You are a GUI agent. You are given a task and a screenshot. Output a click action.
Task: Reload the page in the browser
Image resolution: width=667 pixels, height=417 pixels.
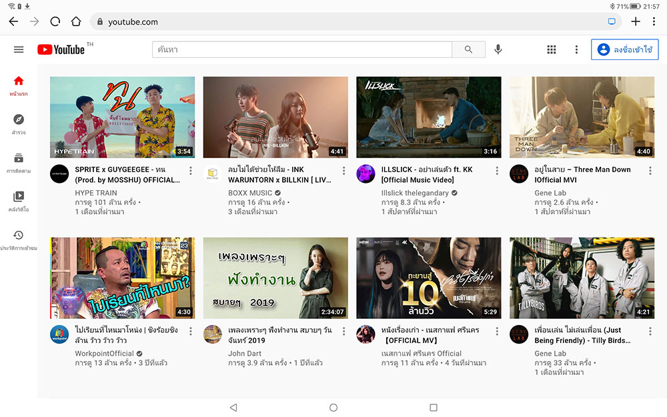click(x=55, y=21)
